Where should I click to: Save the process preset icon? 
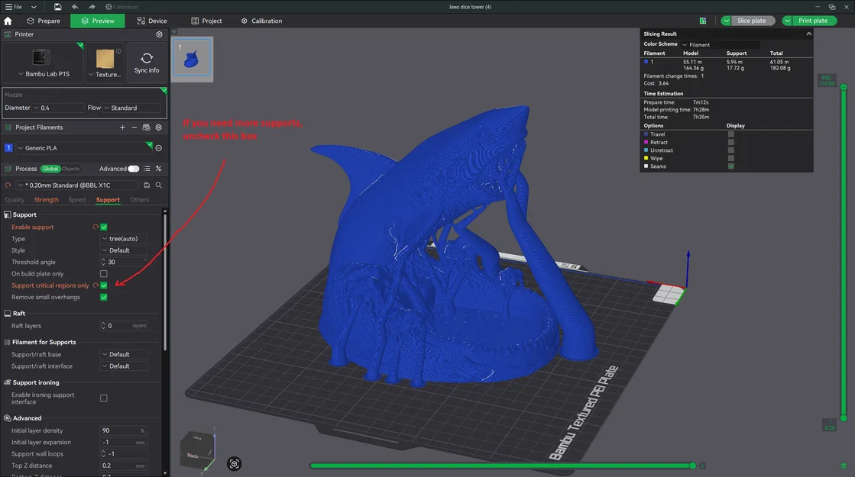coord(147,185)
